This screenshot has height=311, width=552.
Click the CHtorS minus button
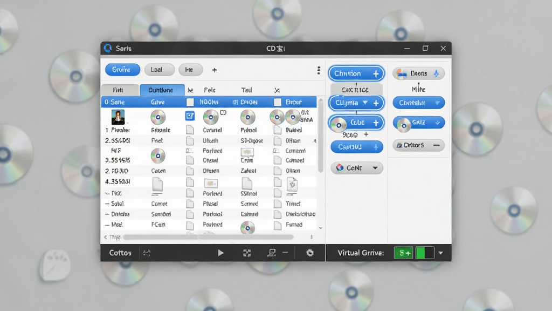(436, 145)
